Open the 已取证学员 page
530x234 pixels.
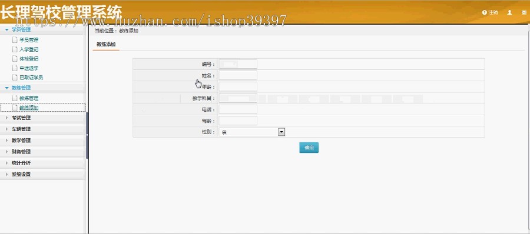[x=31, y=78]
